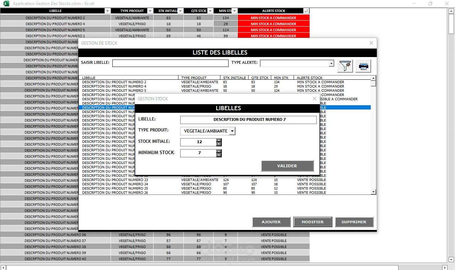
Task: Open QTE STCK column filter in sheet
Action: click(x=210, y=11)
